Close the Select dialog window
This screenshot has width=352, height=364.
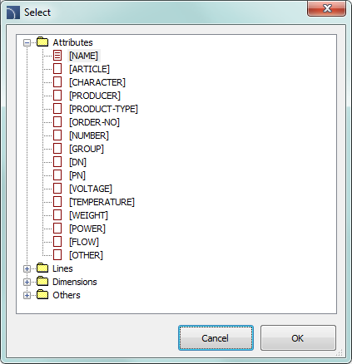pyautogui.click(x=327, y=9)
